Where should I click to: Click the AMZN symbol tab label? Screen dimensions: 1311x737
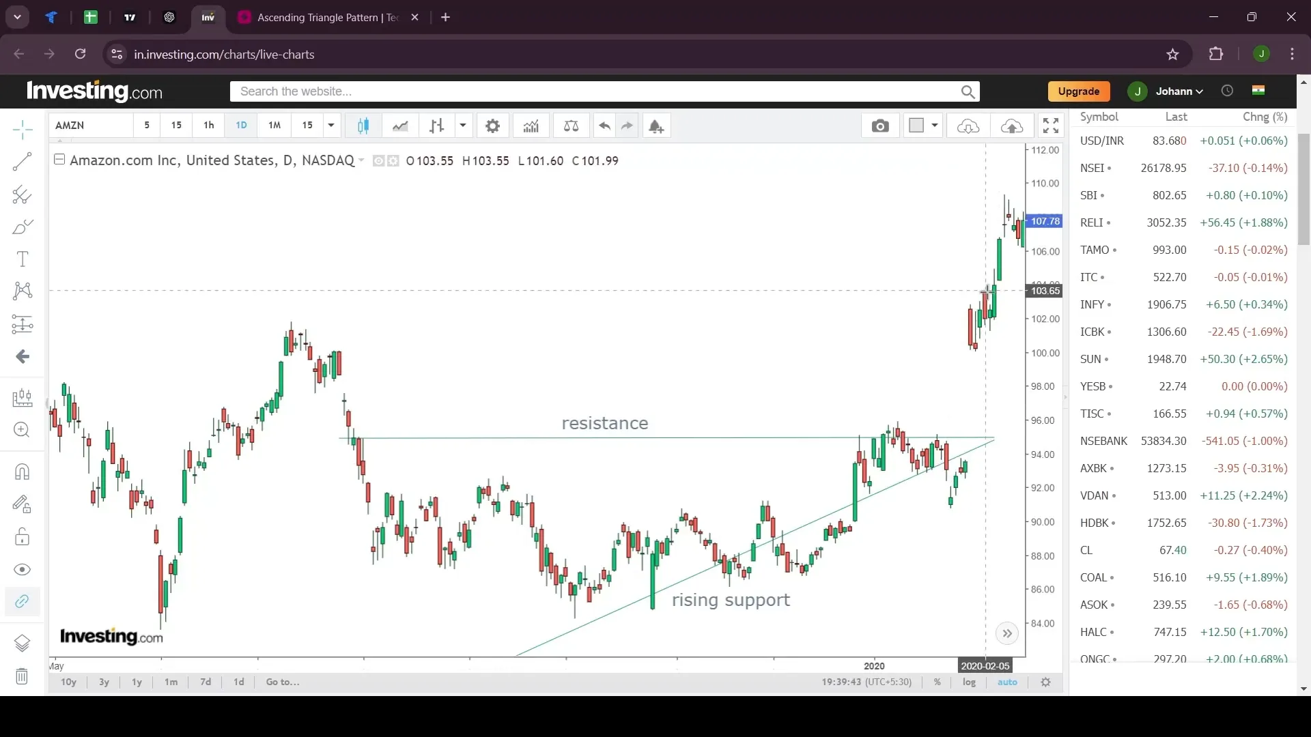(70, 125)
